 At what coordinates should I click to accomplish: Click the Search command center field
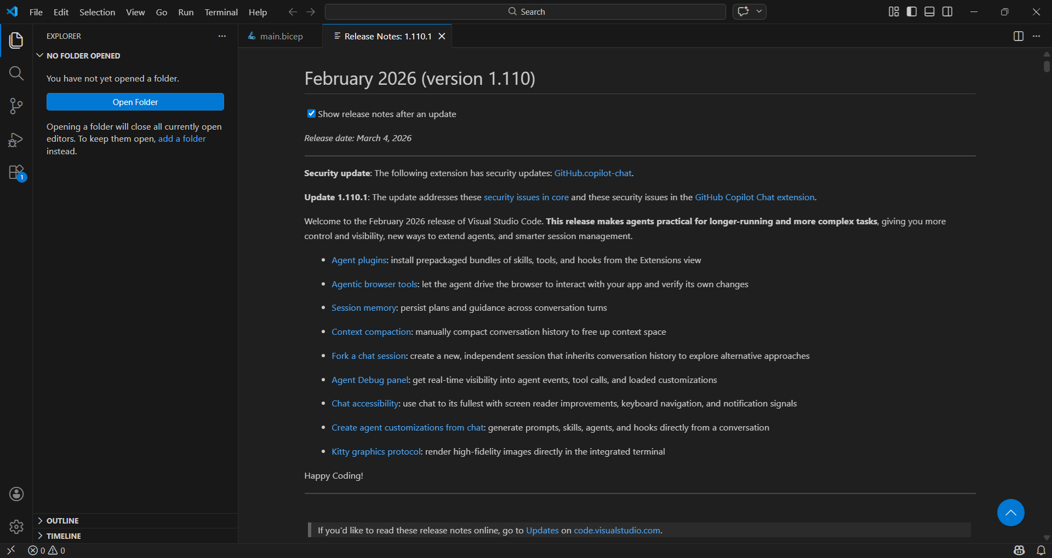[525, 11]
